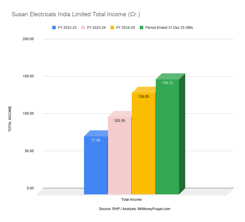Viewport: 245px width, 222px height.
Task: Click the data label '136.05'
Action: [x=143, y=97]
